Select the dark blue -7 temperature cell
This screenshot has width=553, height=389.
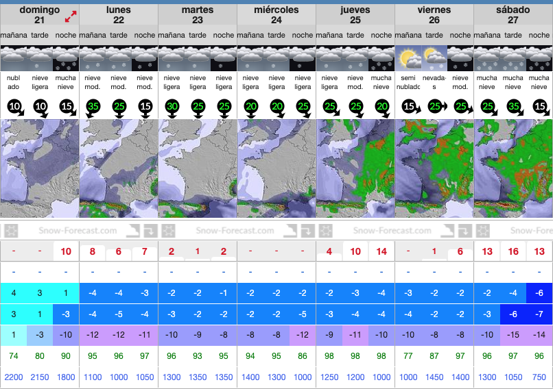click(x=540, y=314)
